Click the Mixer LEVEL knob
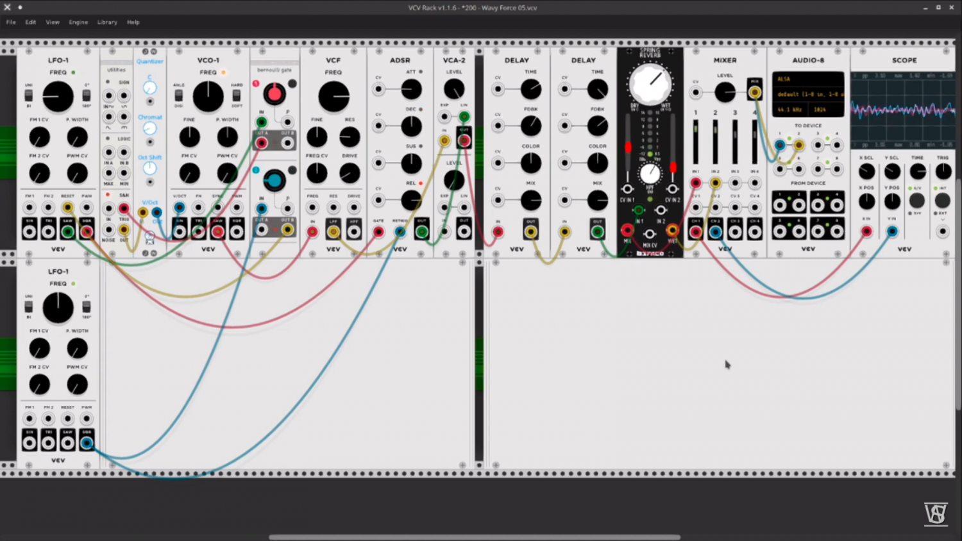This screenshot has height=541, width=962. tap(725, 92)
